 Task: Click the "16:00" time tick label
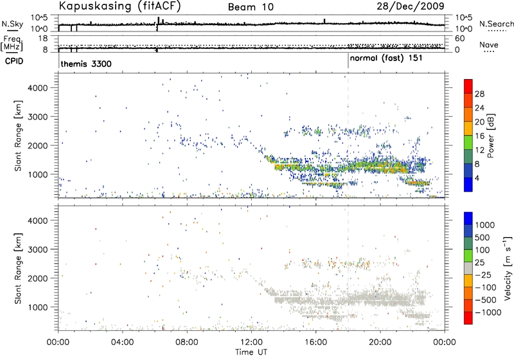315,343
